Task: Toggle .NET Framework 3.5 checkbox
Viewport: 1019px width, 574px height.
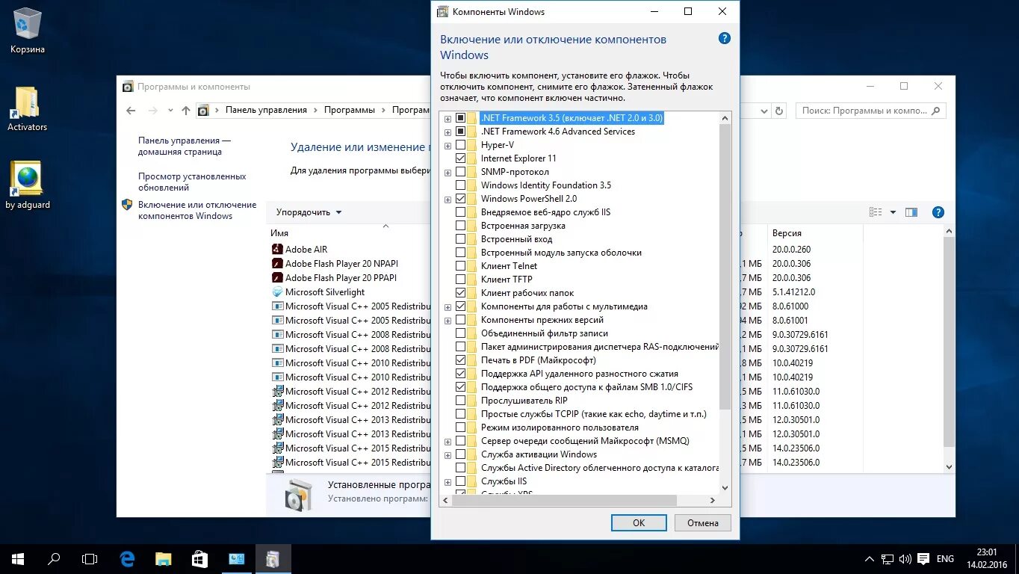Action: pos(461,118)
